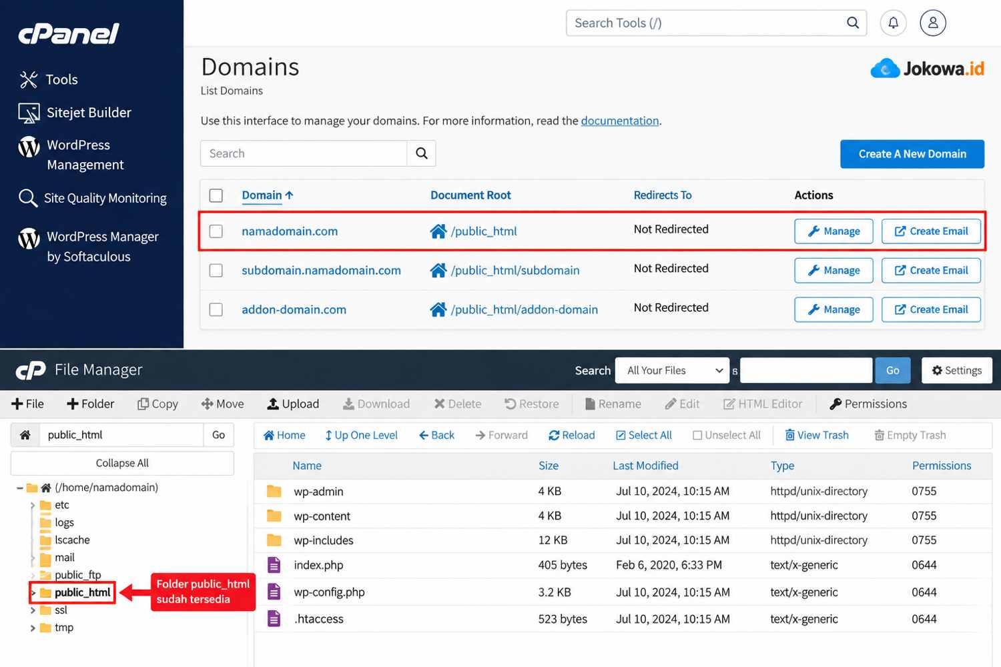Expand the tmp folder in tree
Image resolution: width=1001 pixels, height=667 pixels.
coord(32,628)
